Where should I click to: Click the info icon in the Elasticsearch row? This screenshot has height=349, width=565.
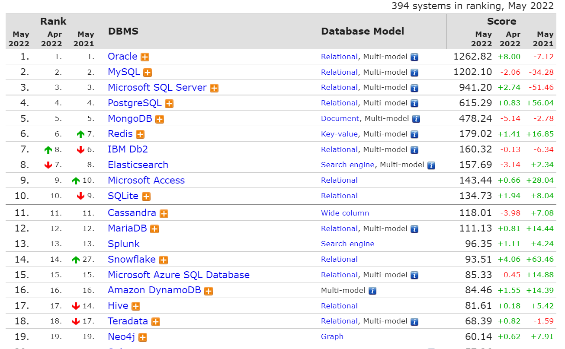[431, 165]
